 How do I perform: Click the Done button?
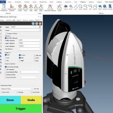click(x=10, y=100)
